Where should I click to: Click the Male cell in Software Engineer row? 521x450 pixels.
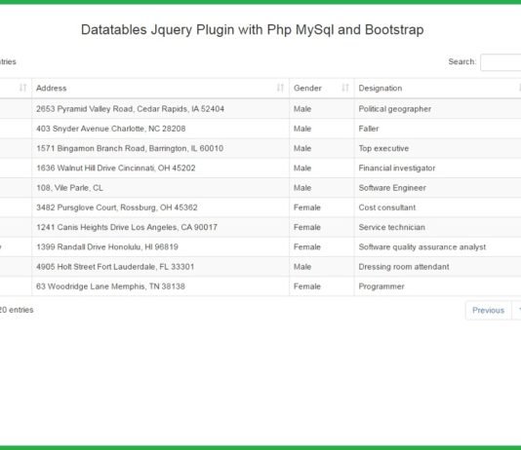point(322,188)
